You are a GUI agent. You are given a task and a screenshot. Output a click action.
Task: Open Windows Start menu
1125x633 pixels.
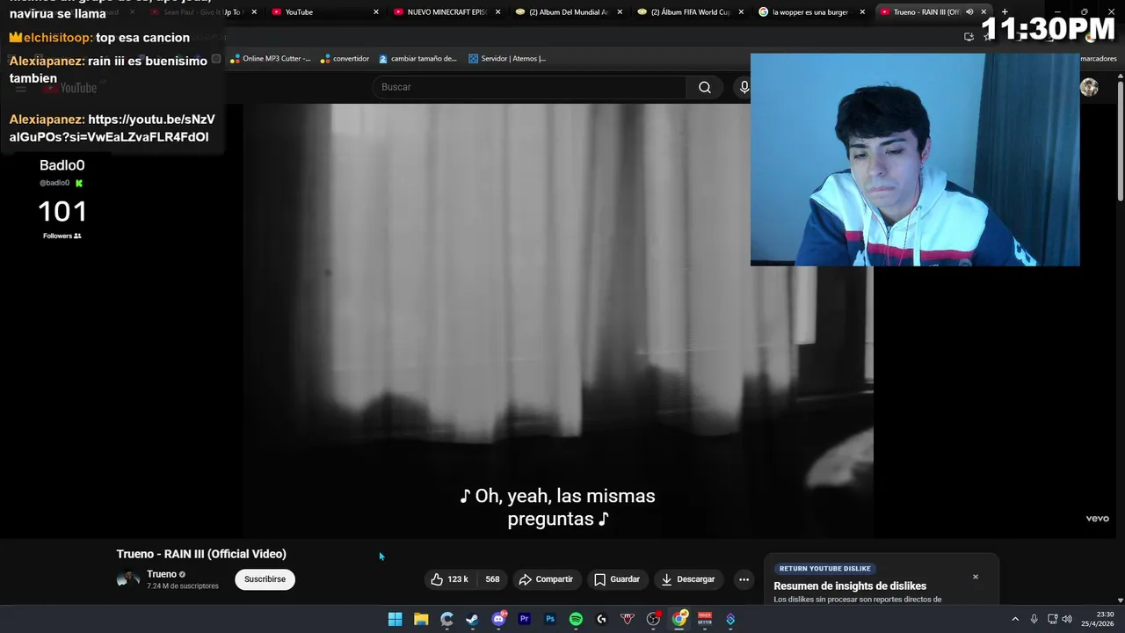point(396,619)
